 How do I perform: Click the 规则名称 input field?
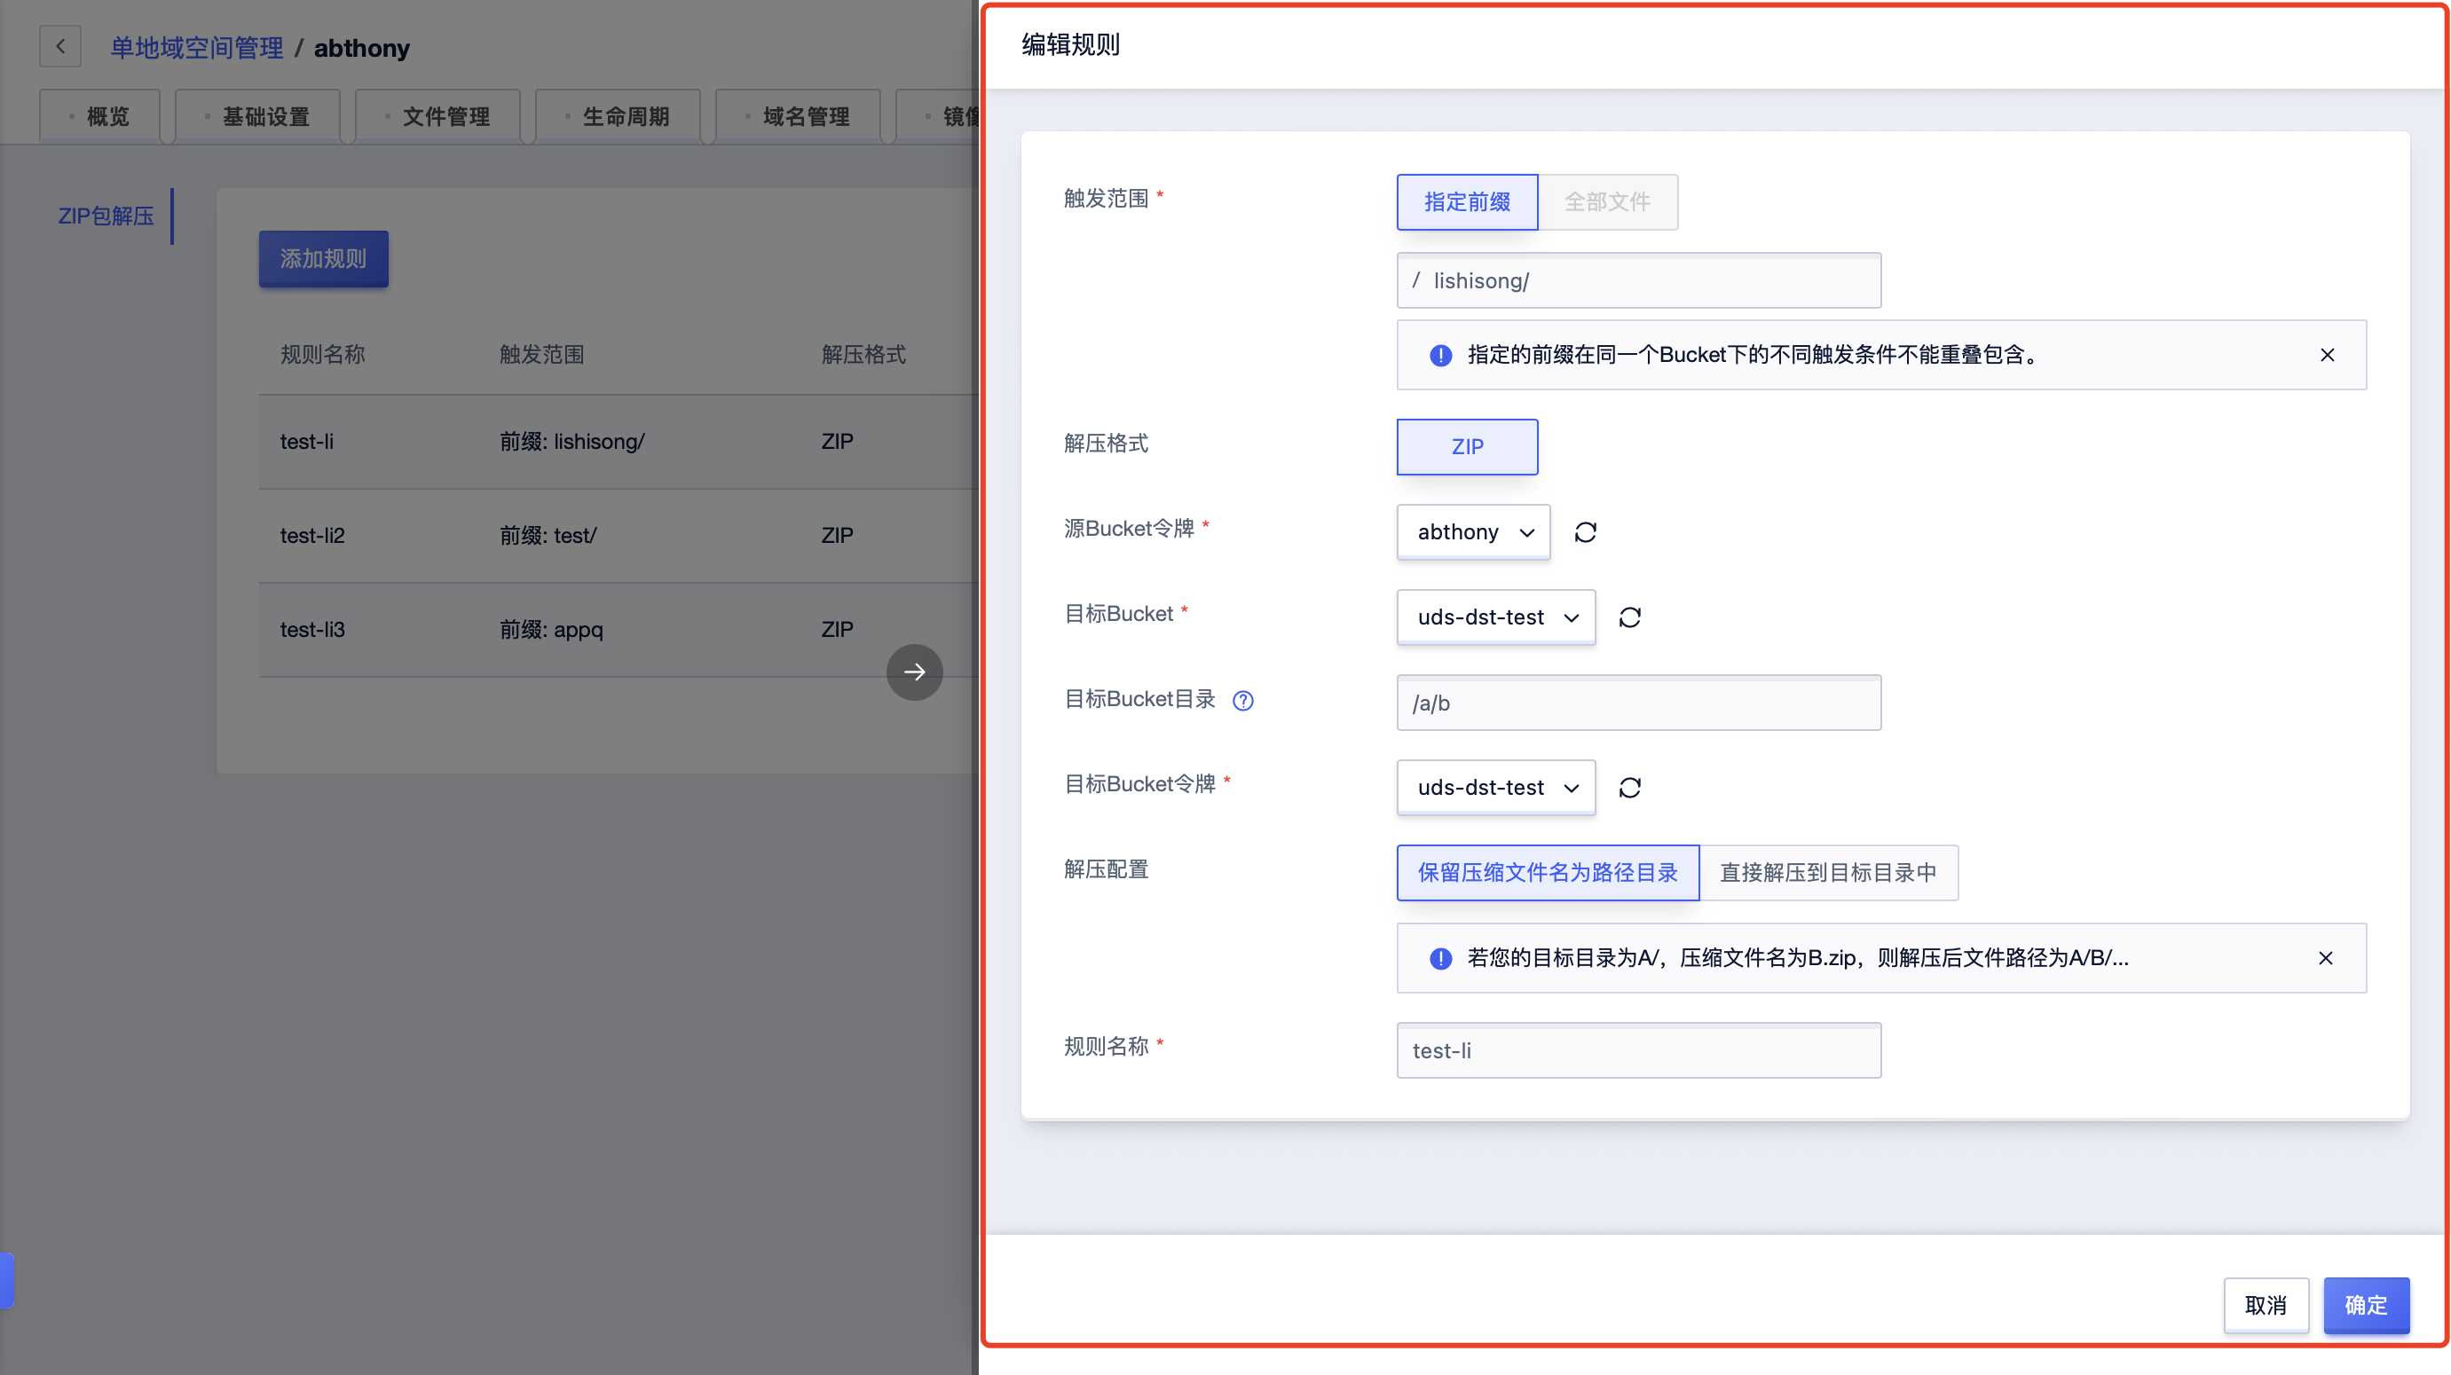[1637, 1050]
